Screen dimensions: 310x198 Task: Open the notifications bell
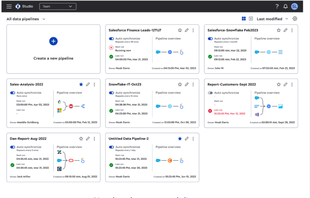(x=286, y=7)
